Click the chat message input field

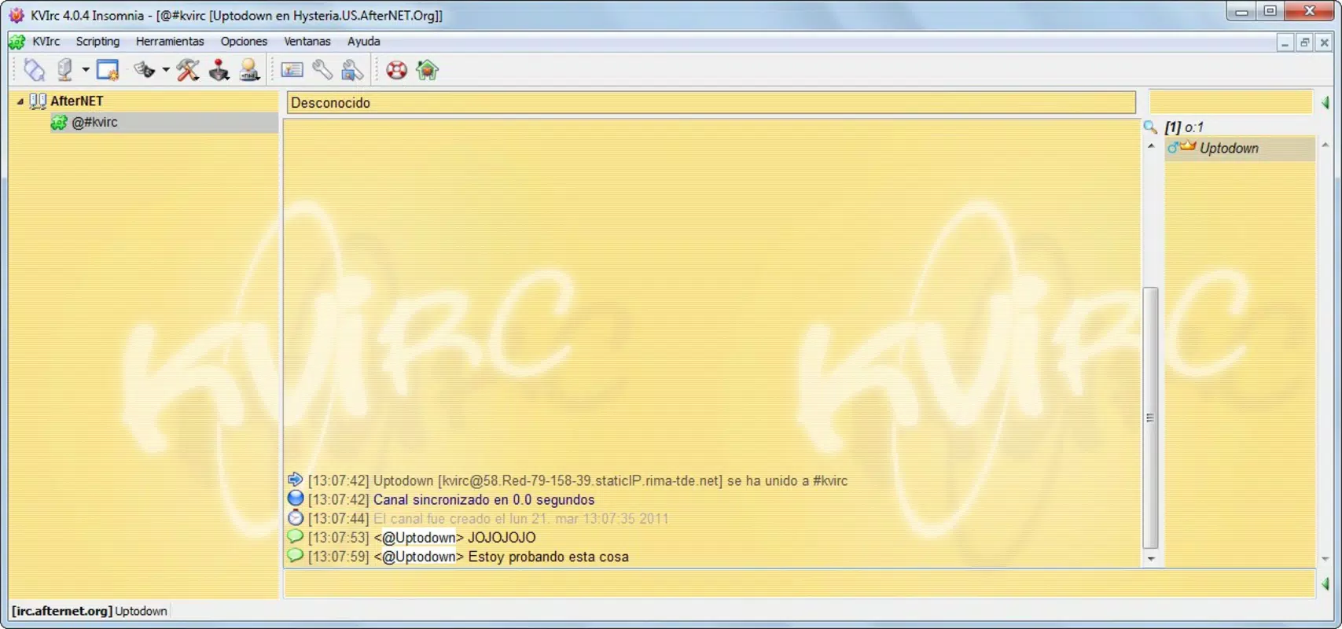tap(799, 584)
